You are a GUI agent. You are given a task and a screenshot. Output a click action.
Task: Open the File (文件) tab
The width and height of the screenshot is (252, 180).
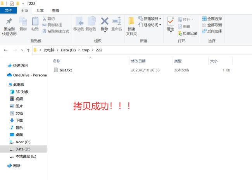pyautogui.click(x=9, y=10)
